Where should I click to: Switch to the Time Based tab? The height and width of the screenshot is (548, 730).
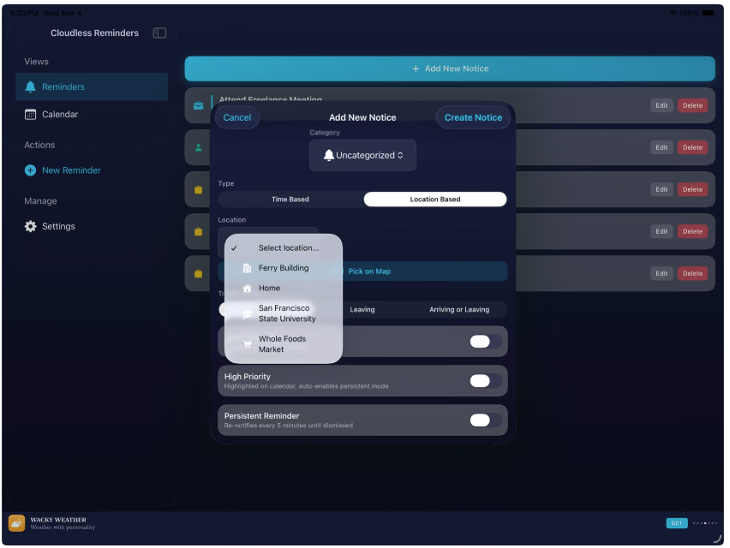pos(290,199)
